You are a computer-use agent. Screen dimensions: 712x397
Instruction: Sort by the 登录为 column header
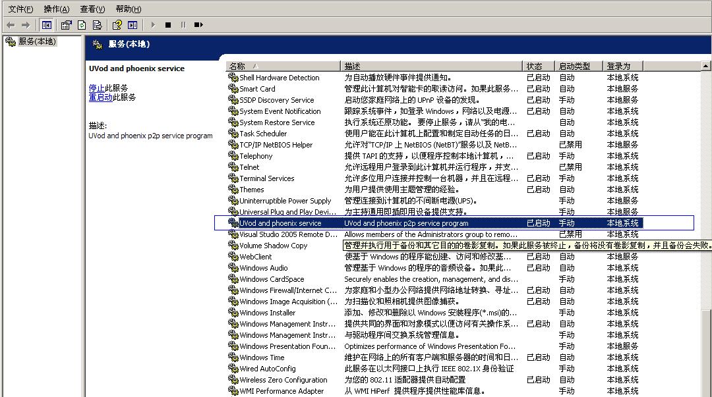tap(623, 66)
